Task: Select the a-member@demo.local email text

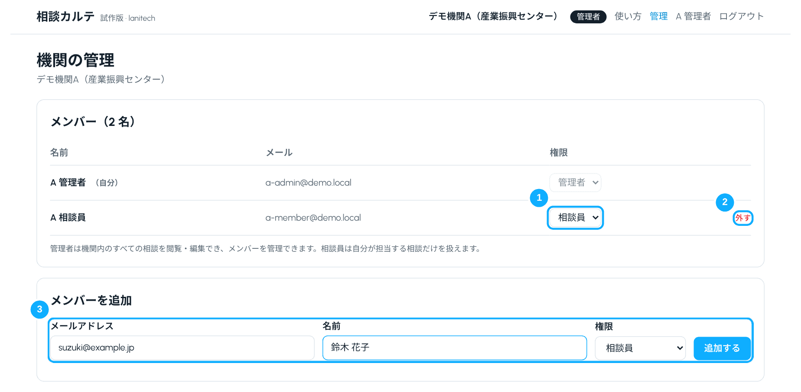Action: tap(313, 218)
